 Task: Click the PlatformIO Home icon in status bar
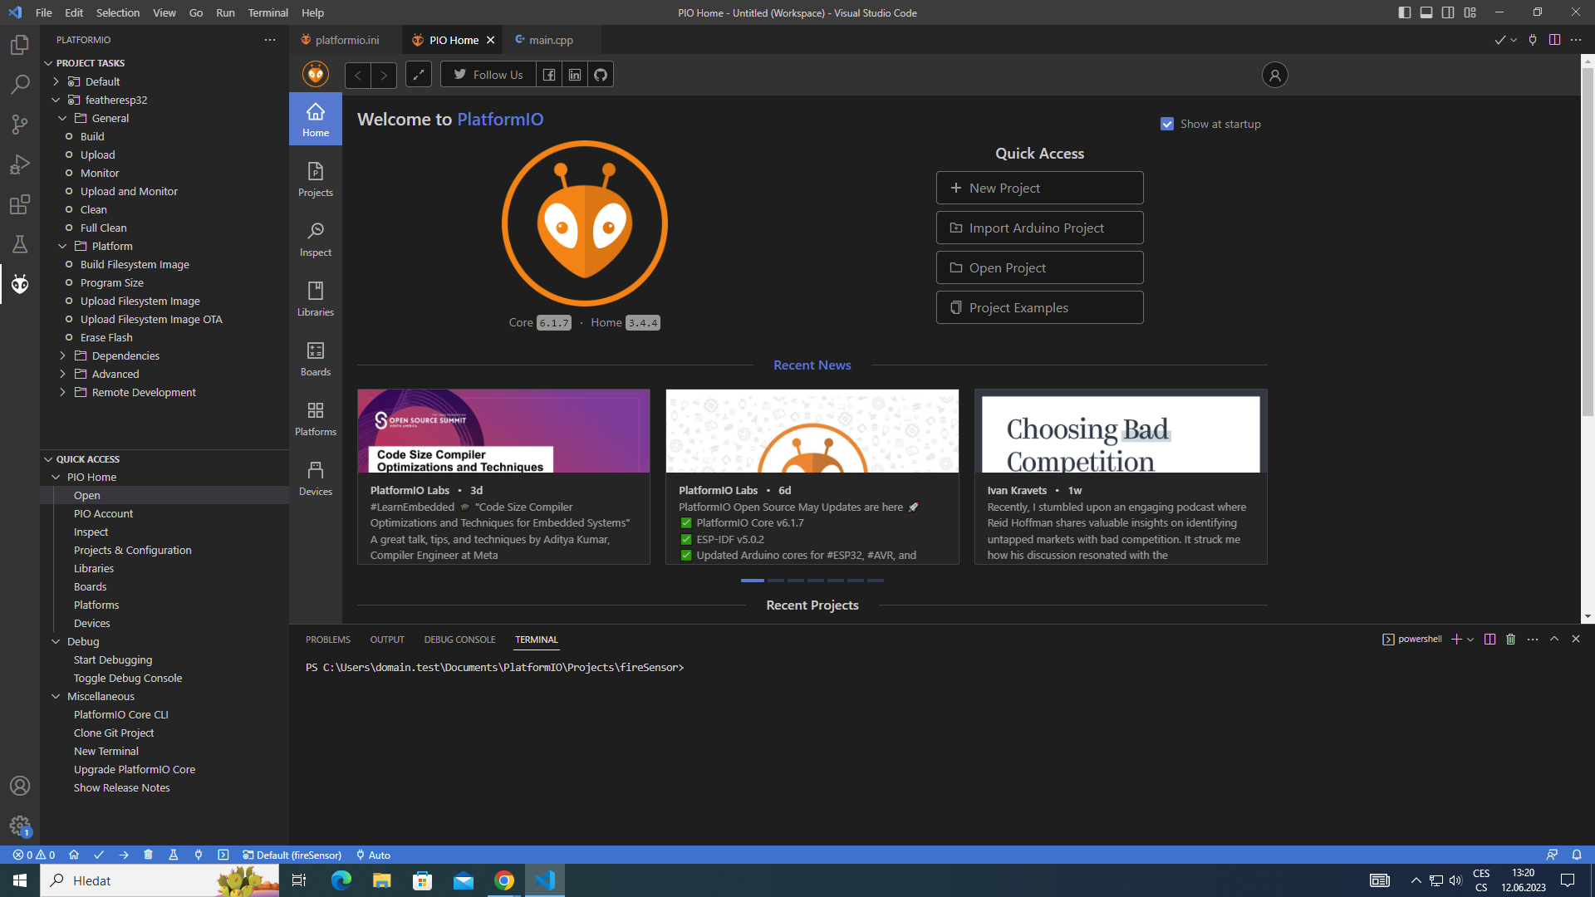click(x=74, y=855)
